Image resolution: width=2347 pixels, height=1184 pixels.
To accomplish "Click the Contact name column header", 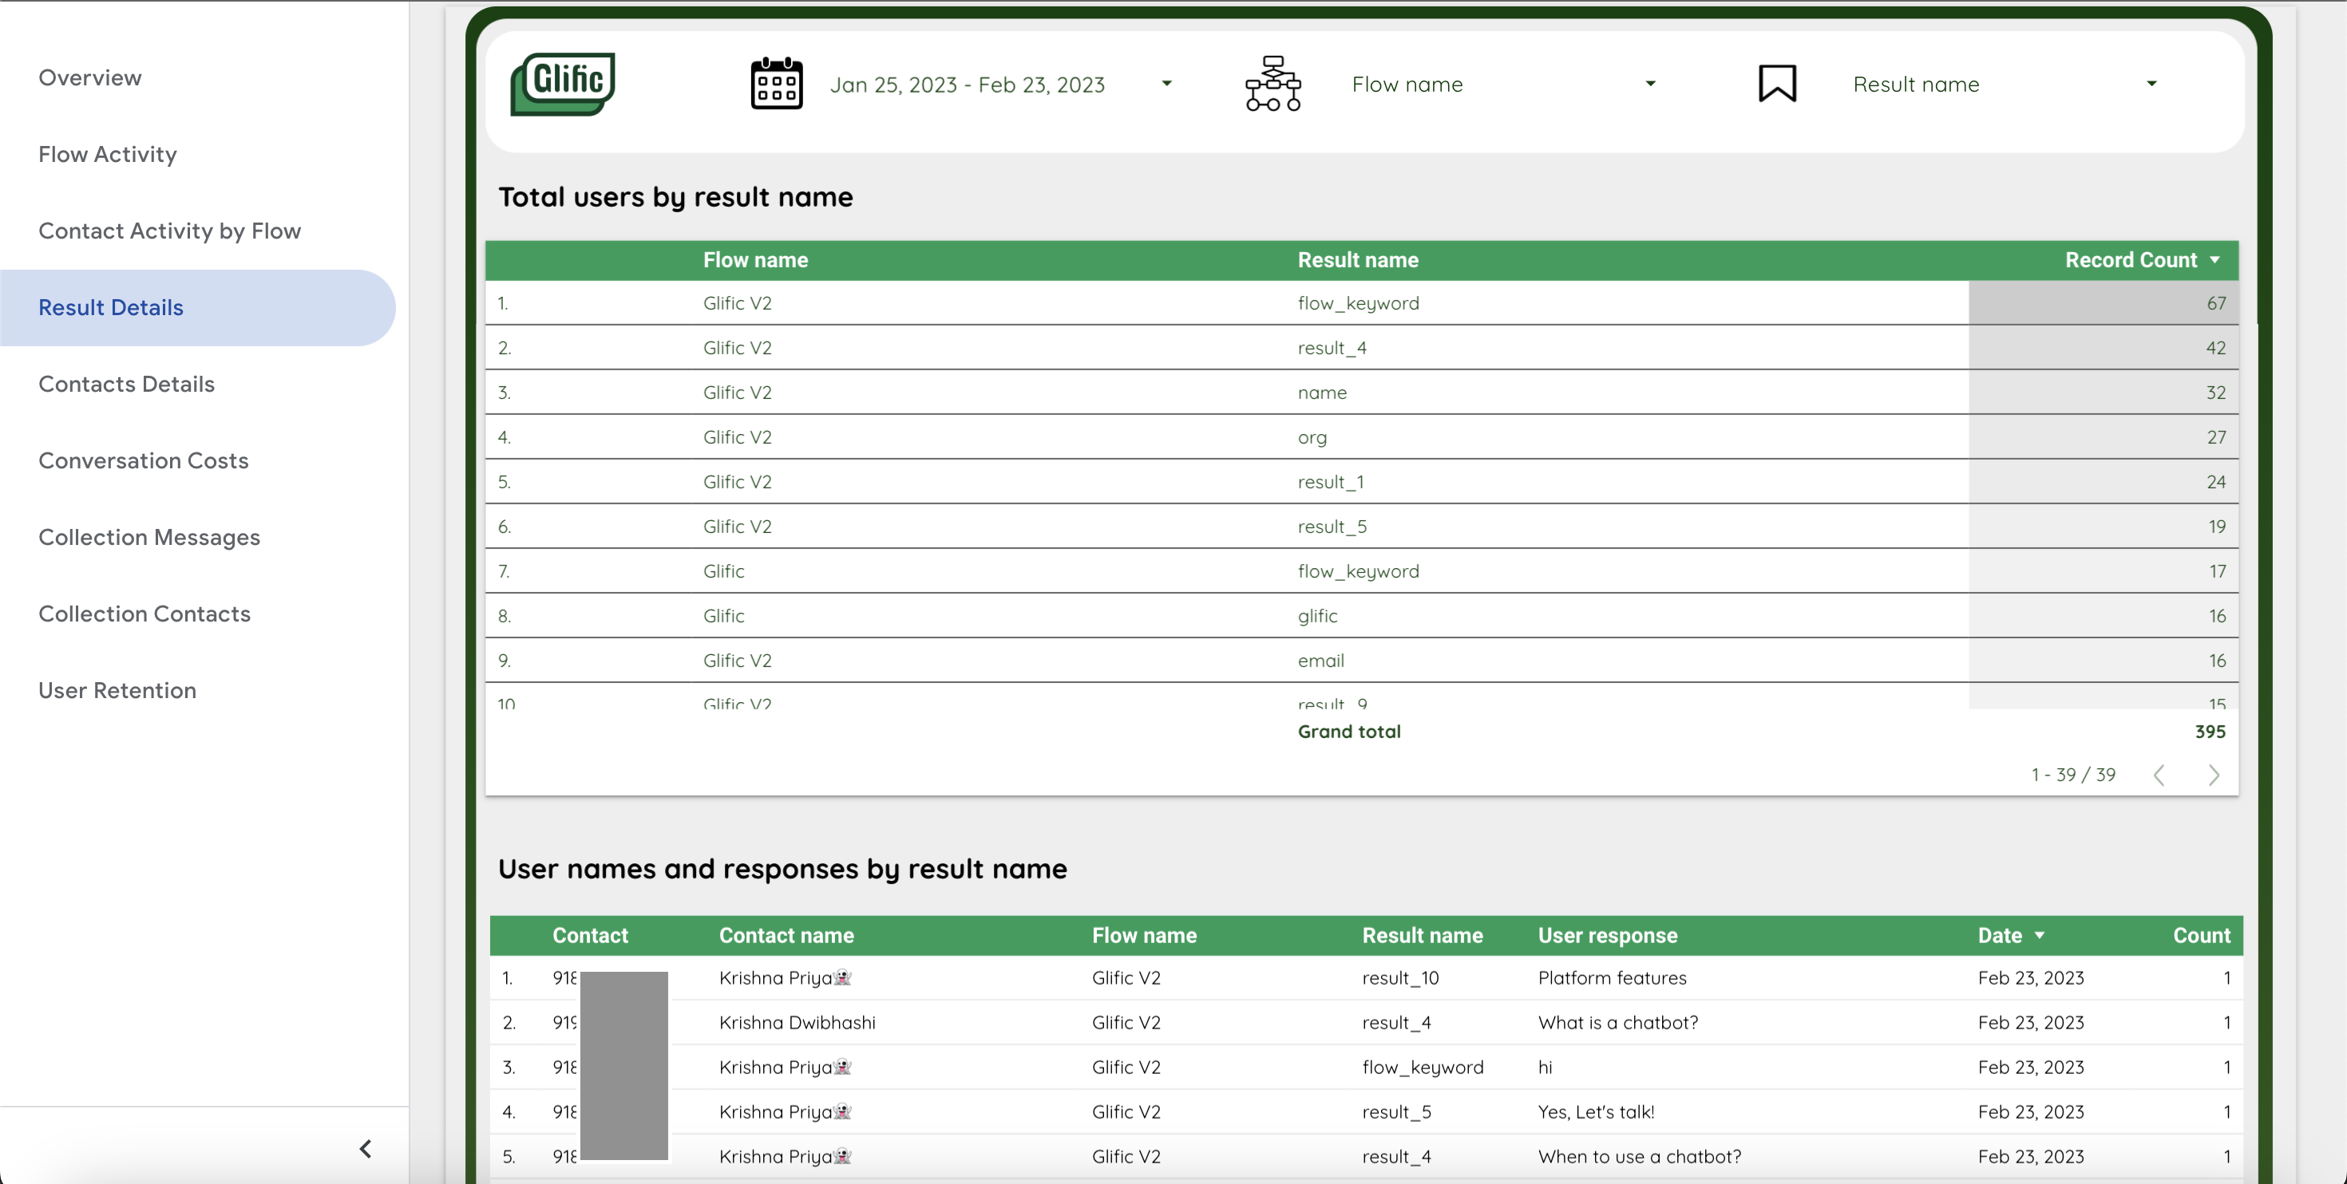I will point(786,935).
